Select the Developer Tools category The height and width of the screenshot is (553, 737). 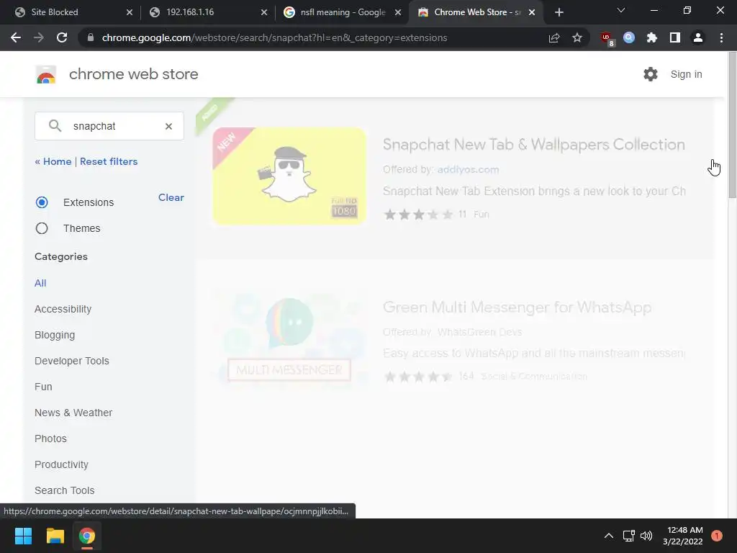coord(72,361)
